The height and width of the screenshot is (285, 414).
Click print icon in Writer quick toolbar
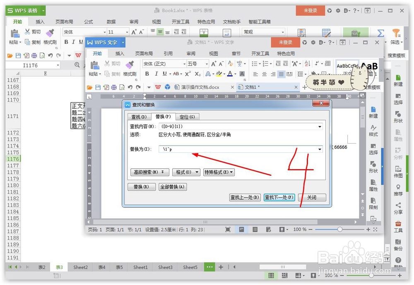114,87
